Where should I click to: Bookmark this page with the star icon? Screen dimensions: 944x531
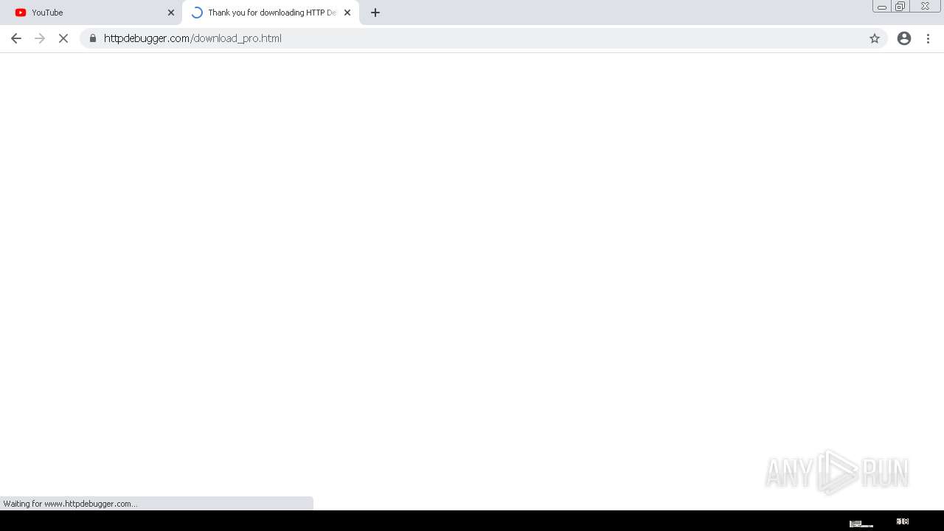coord(875,38)
